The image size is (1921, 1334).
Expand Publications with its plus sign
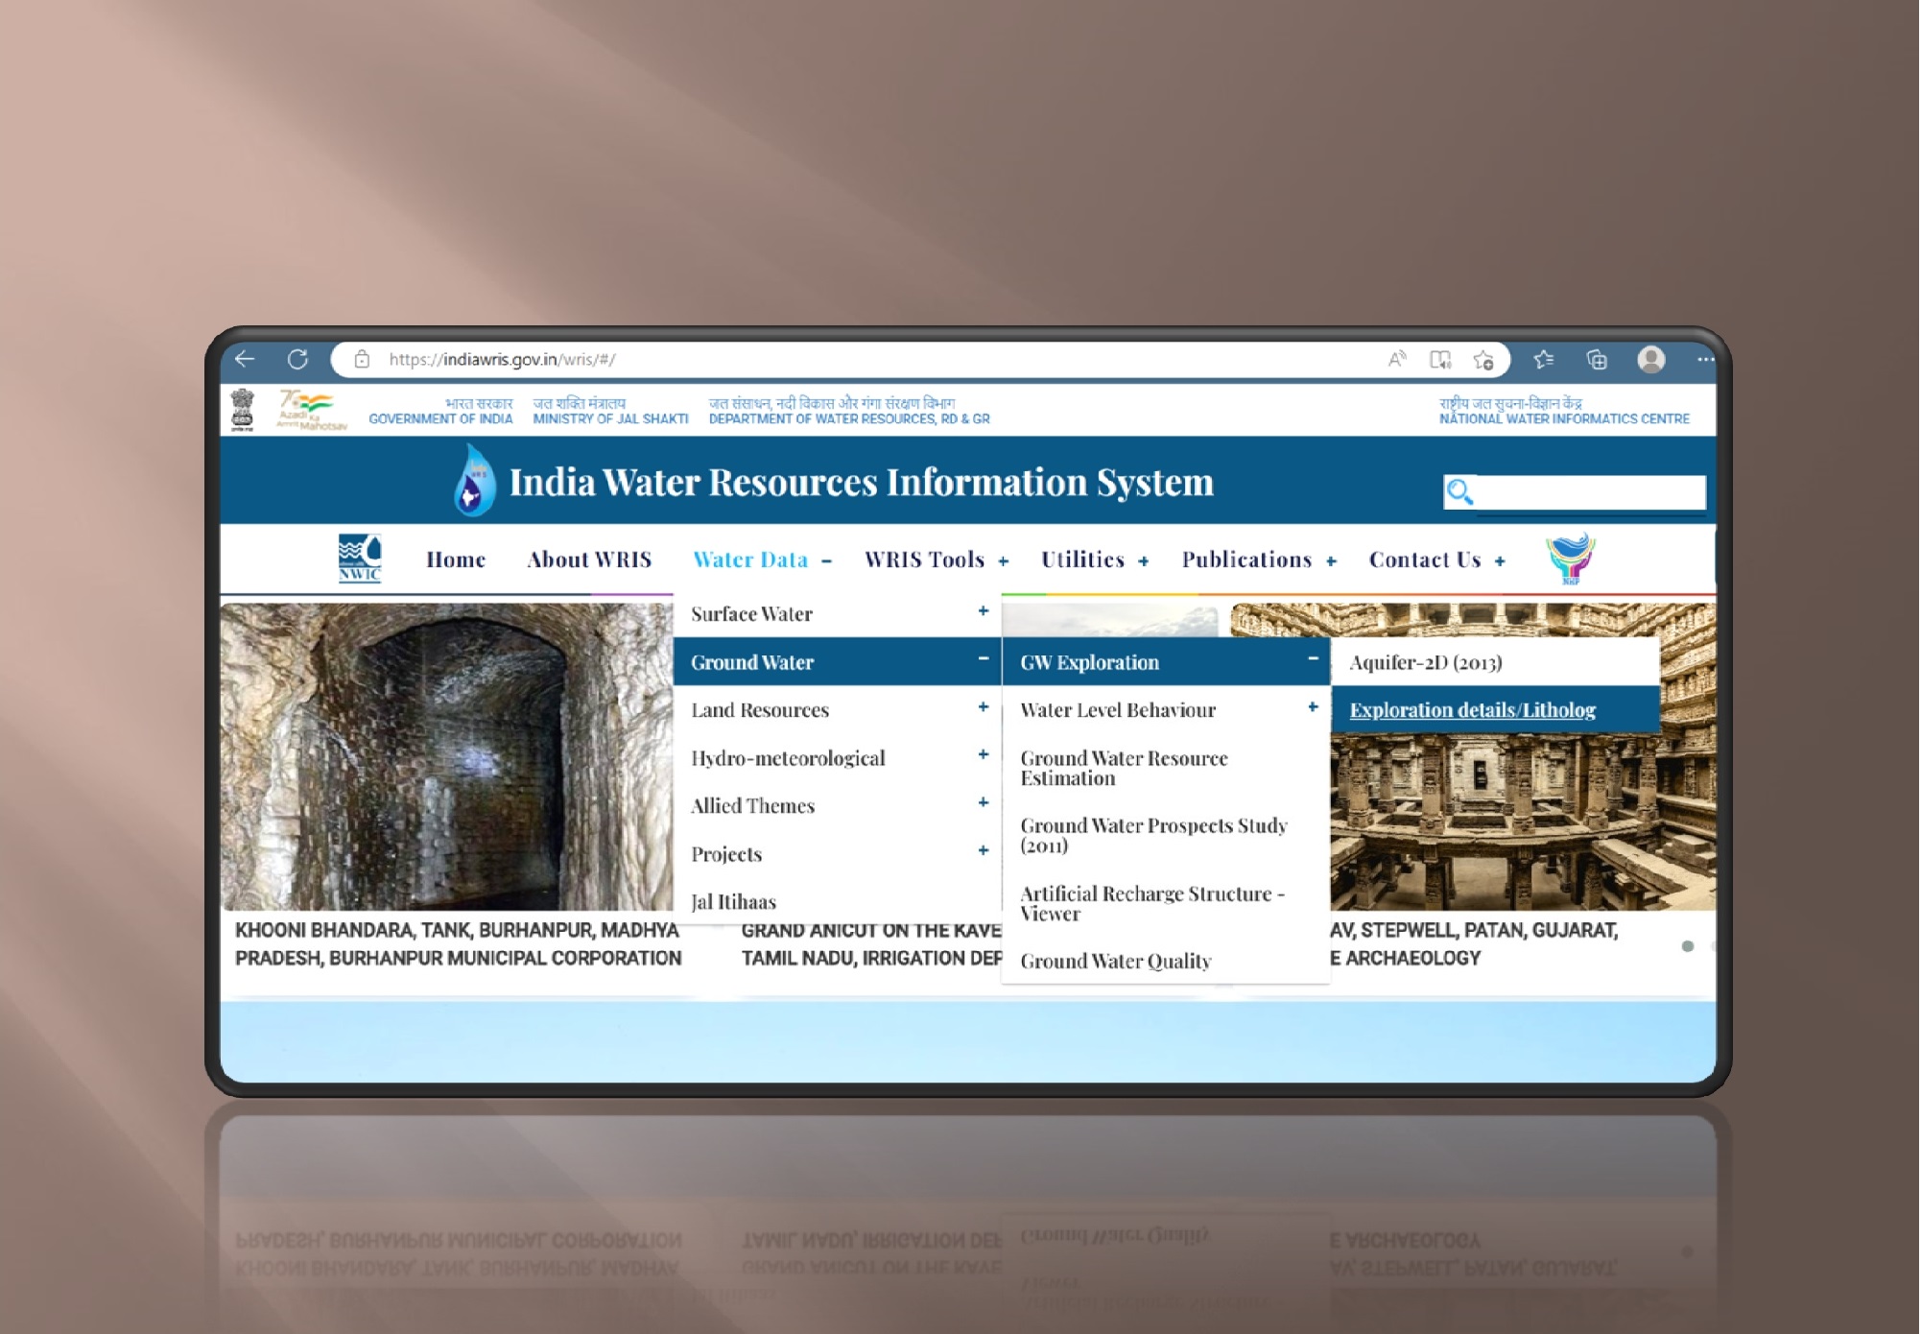pyautogui.click(x=1331, y=561)
